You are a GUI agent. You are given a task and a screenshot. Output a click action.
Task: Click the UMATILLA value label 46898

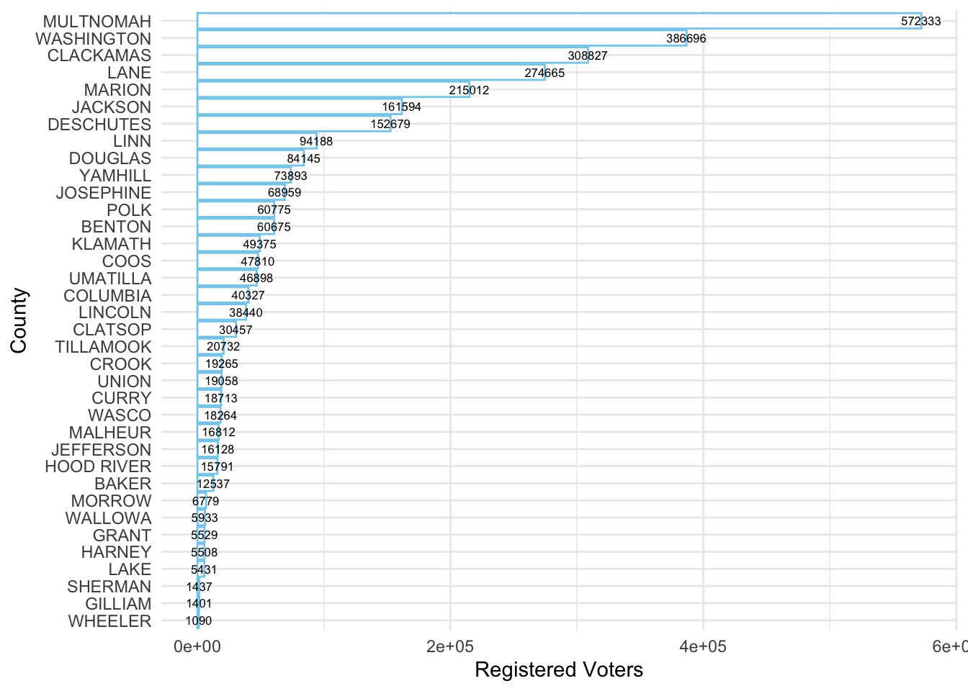pos(256,279)
